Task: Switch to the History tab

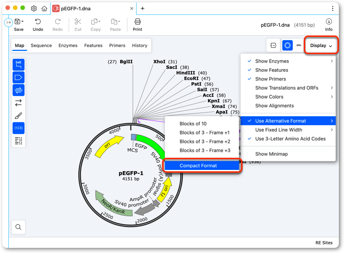Action: [140, 46]
